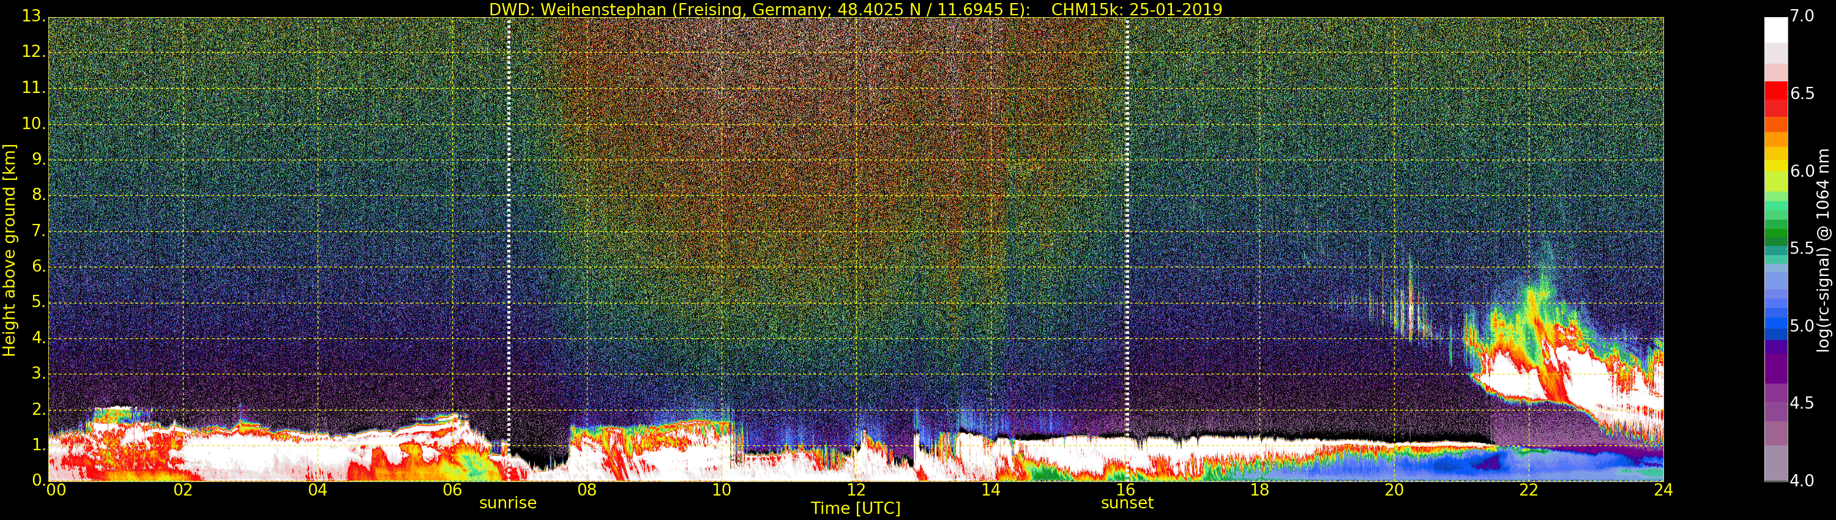Click the 'log(rc-signal) @ 1064 nm' colorbar label
The width and height of the screenshot is (1836, 520).
point(1823,250)
